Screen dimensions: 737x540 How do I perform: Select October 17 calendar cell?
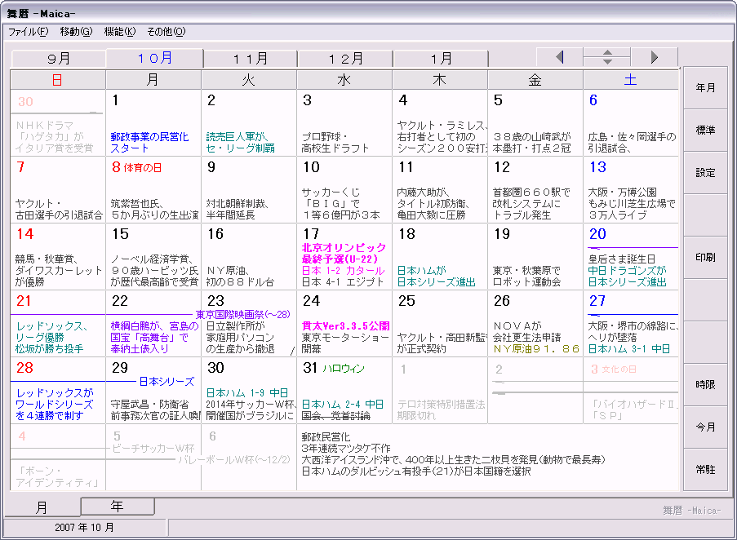pyautogui.click(x=344, y=256)
